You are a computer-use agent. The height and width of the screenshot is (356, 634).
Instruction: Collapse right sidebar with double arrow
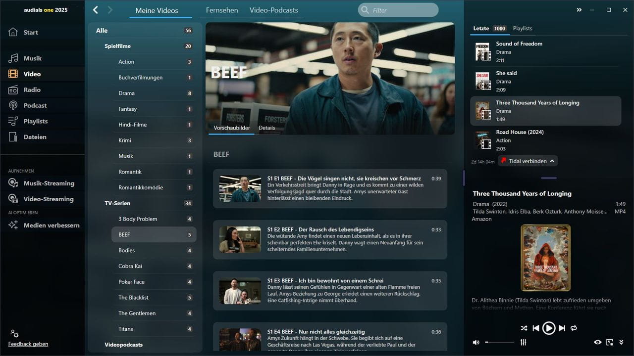[x=579, y=10]
